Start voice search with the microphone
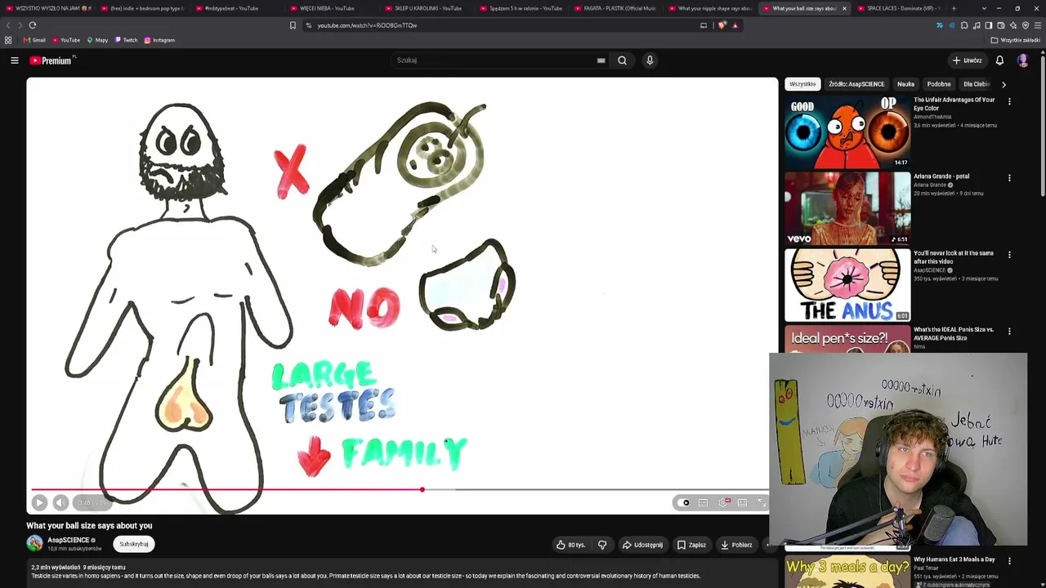 650,60
